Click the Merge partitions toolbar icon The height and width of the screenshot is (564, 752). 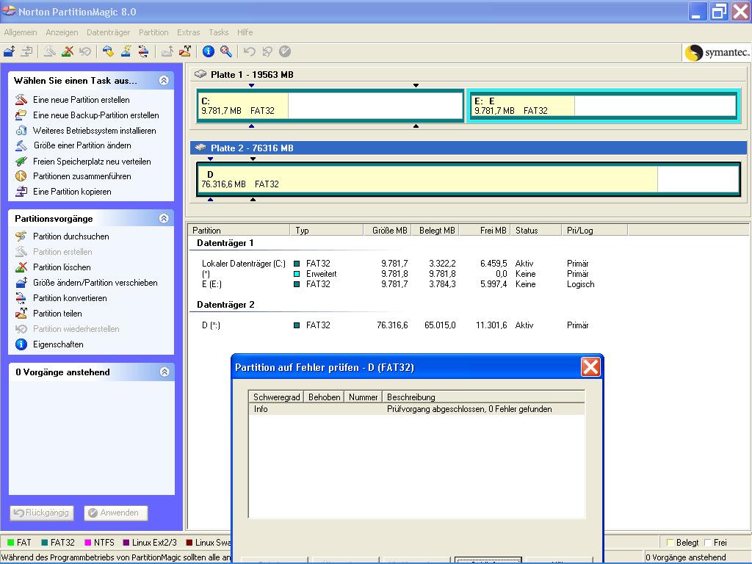click(167, 51)
